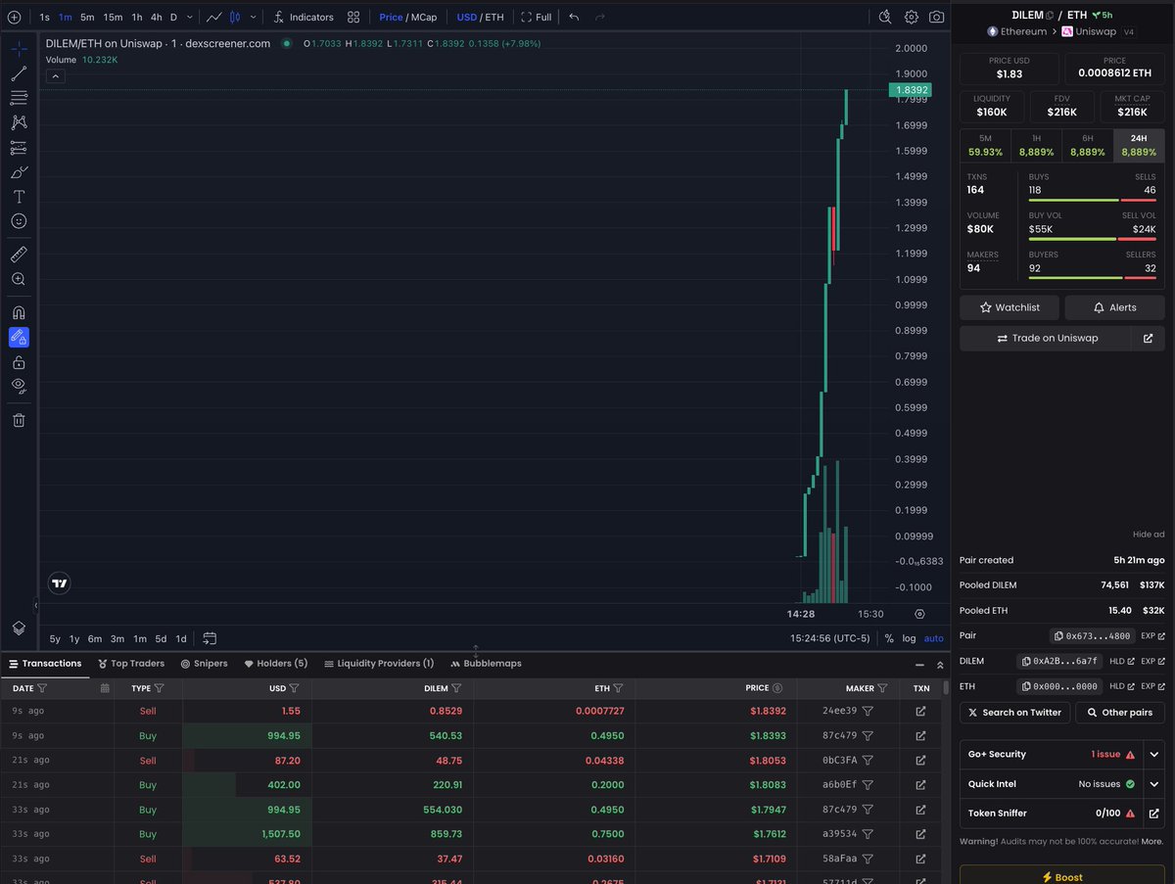Click Search on Twitter button
This screenshot has height=884, width=1175.
tap(1014, 712)
